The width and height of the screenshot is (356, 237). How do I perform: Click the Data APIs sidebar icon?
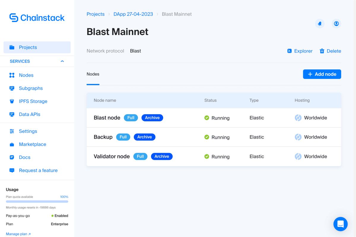pos(12,114)
